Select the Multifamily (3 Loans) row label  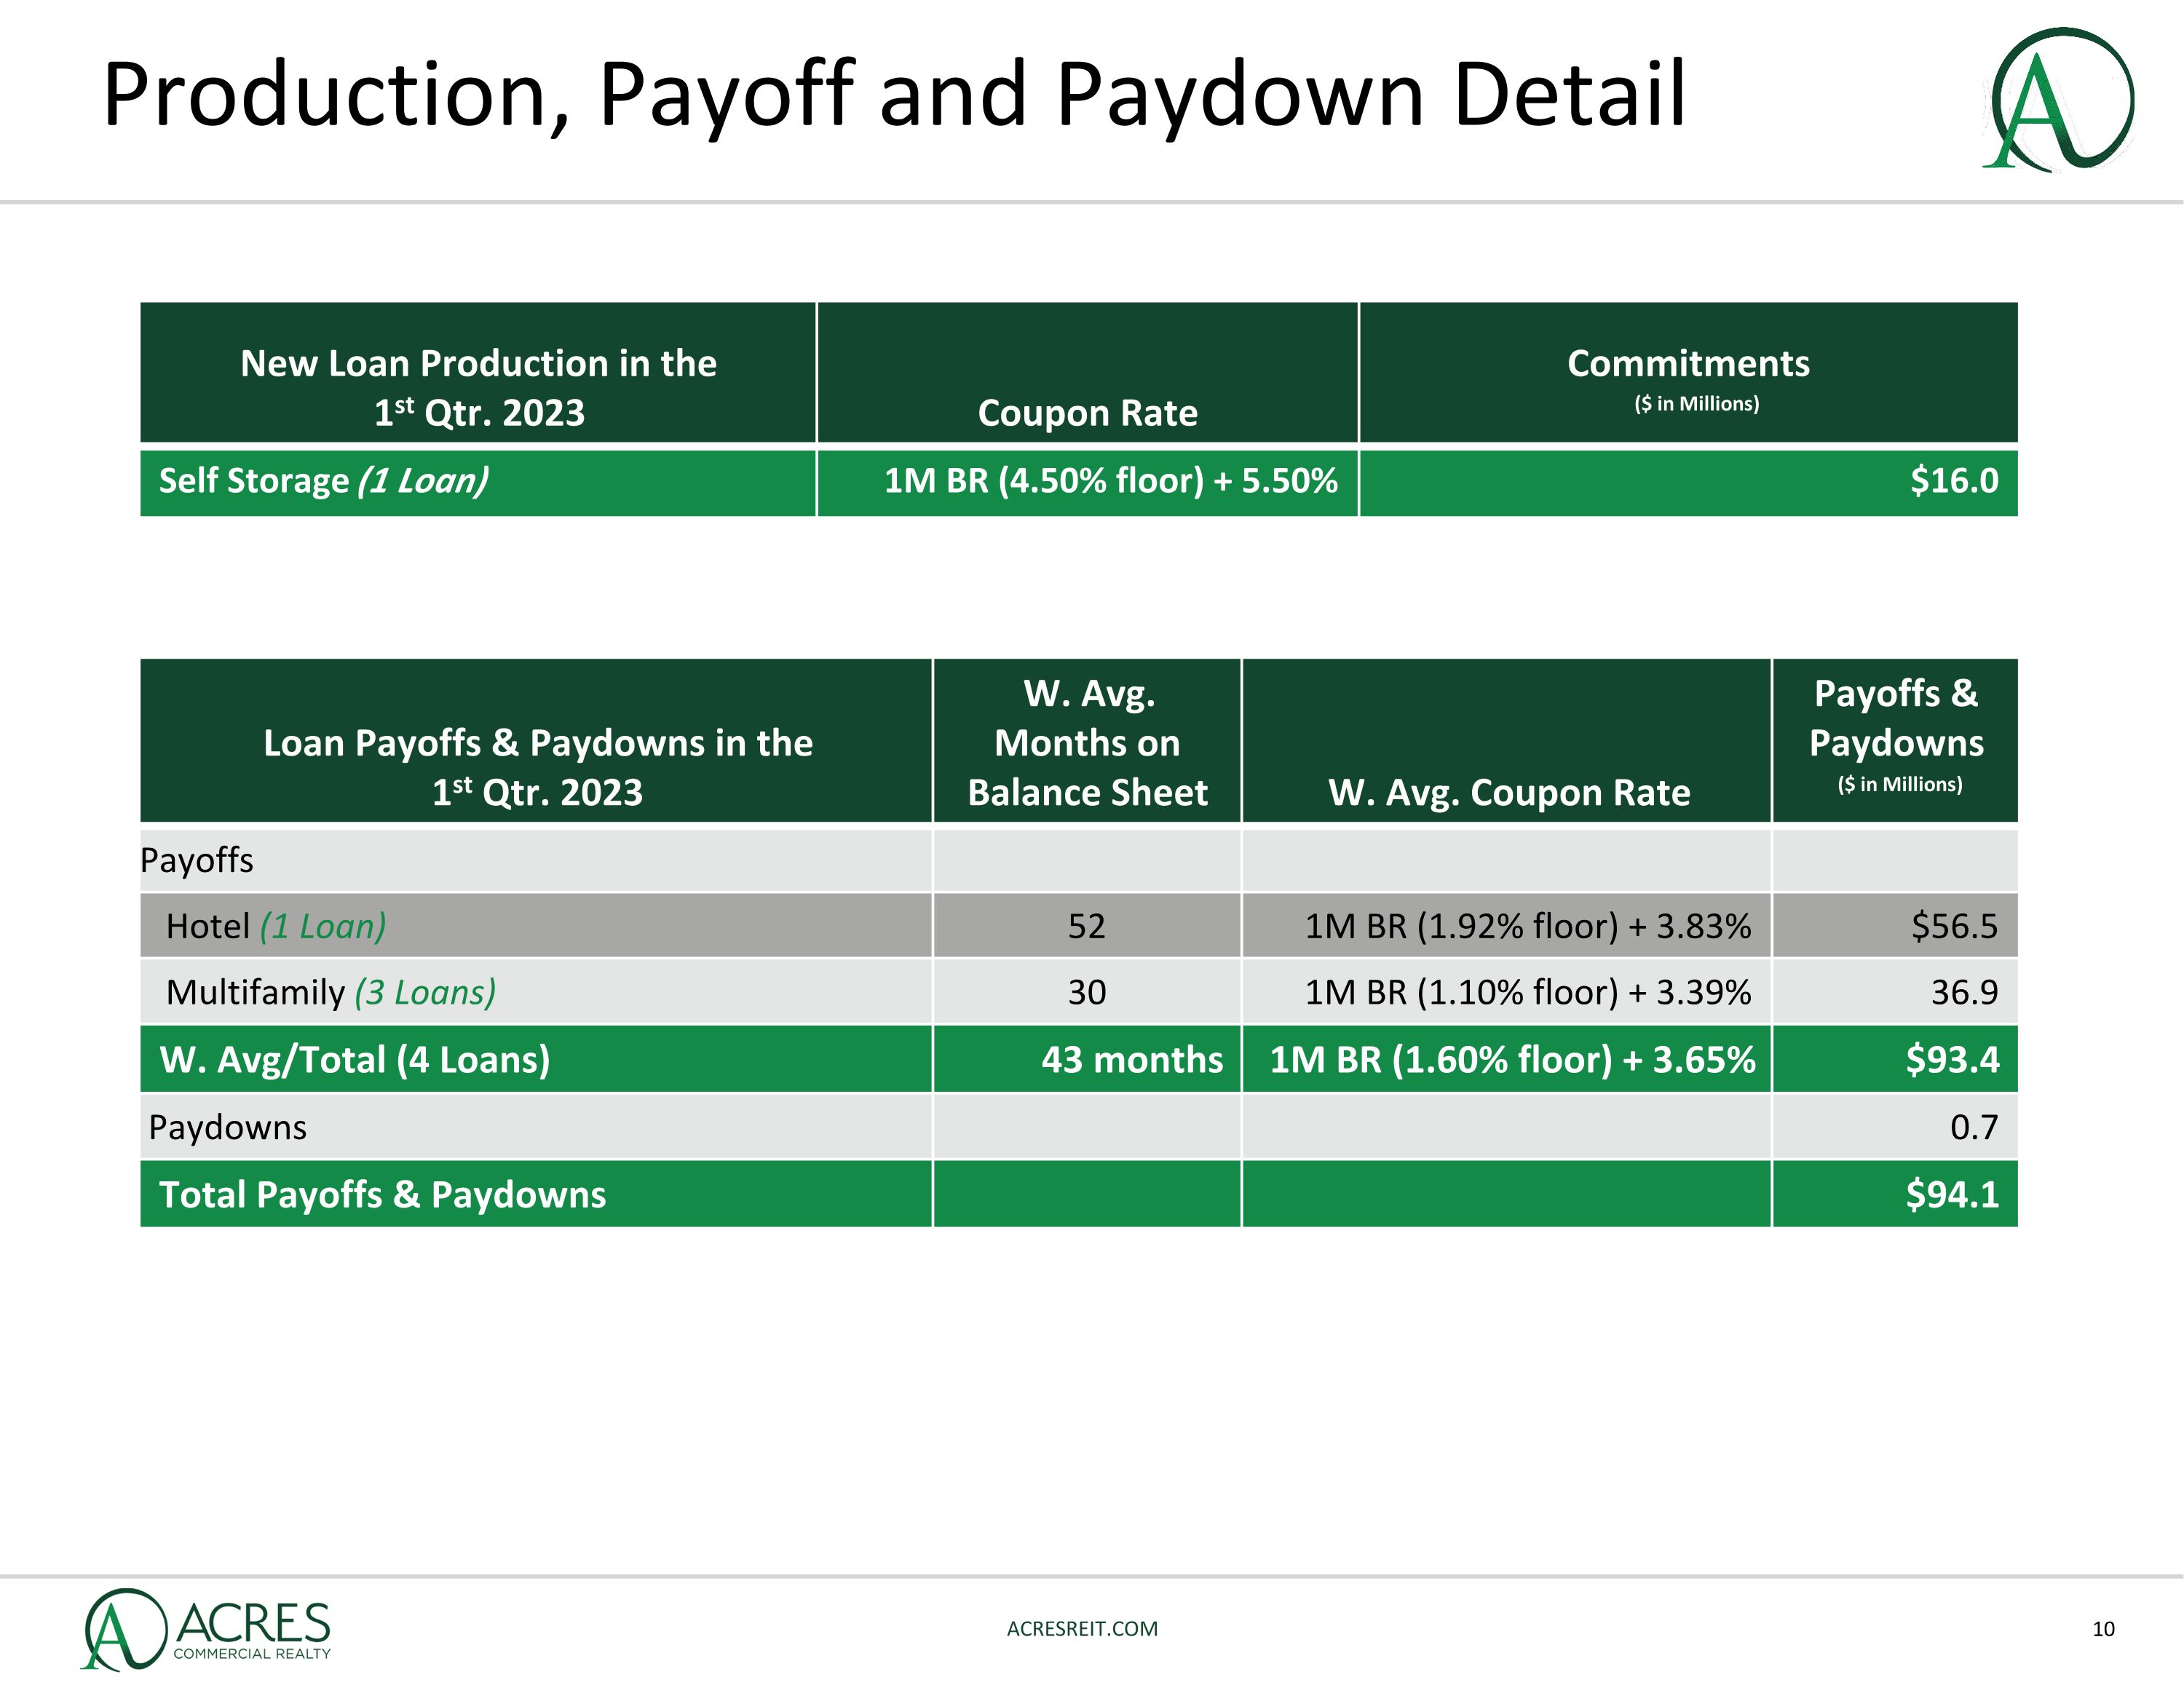[331, 992]
